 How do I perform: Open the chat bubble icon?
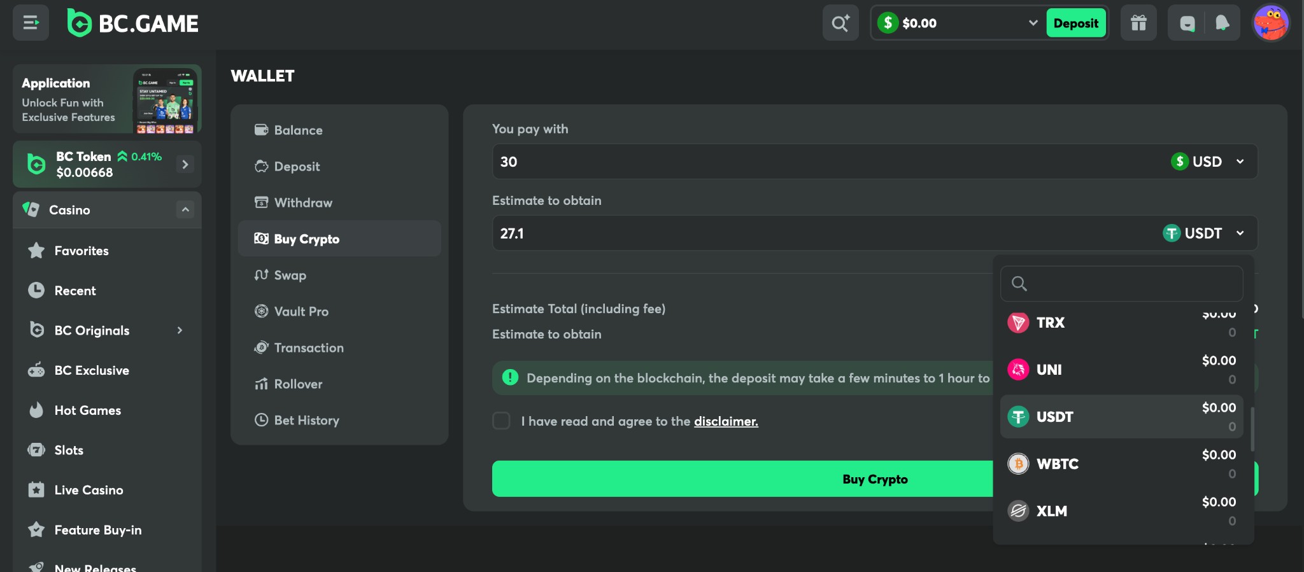[1187, 24]
